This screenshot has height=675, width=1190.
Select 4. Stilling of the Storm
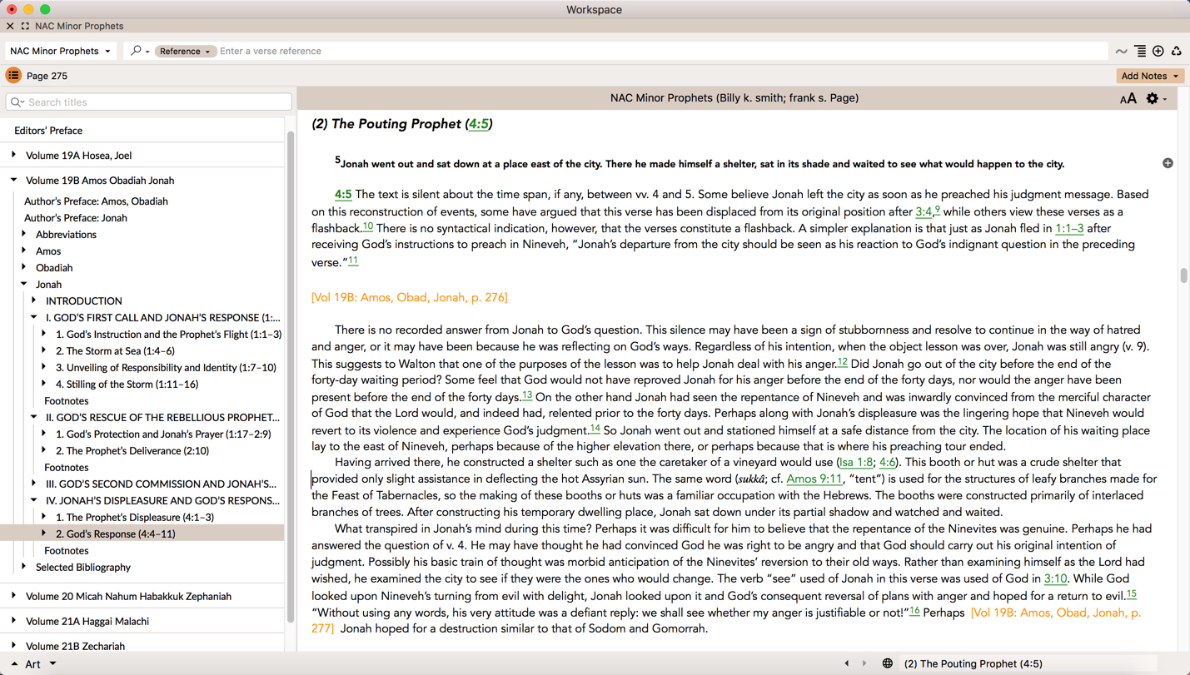tap(127, 385)
